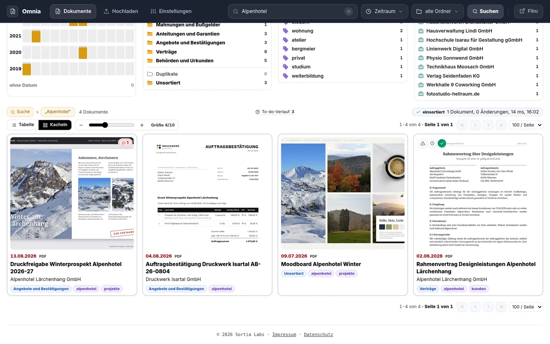Open the Impressum link
Image resolution: width=550 pixels, height=344 pixels.
tap(284, 335)
